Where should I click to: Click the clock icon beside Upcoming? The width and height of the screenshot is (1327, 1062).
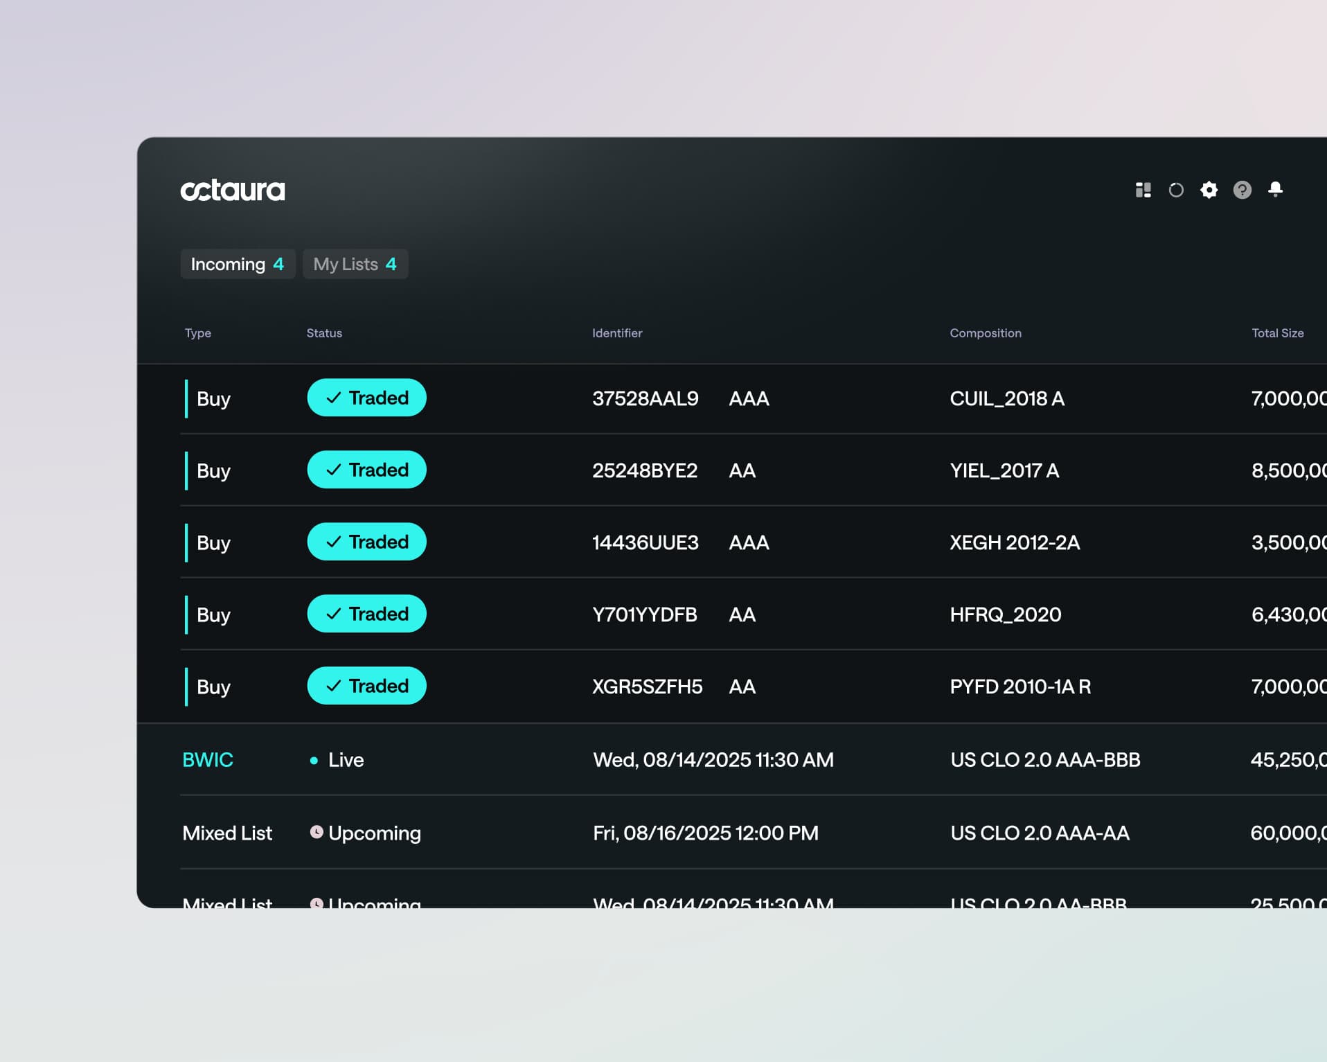[317, 832]
